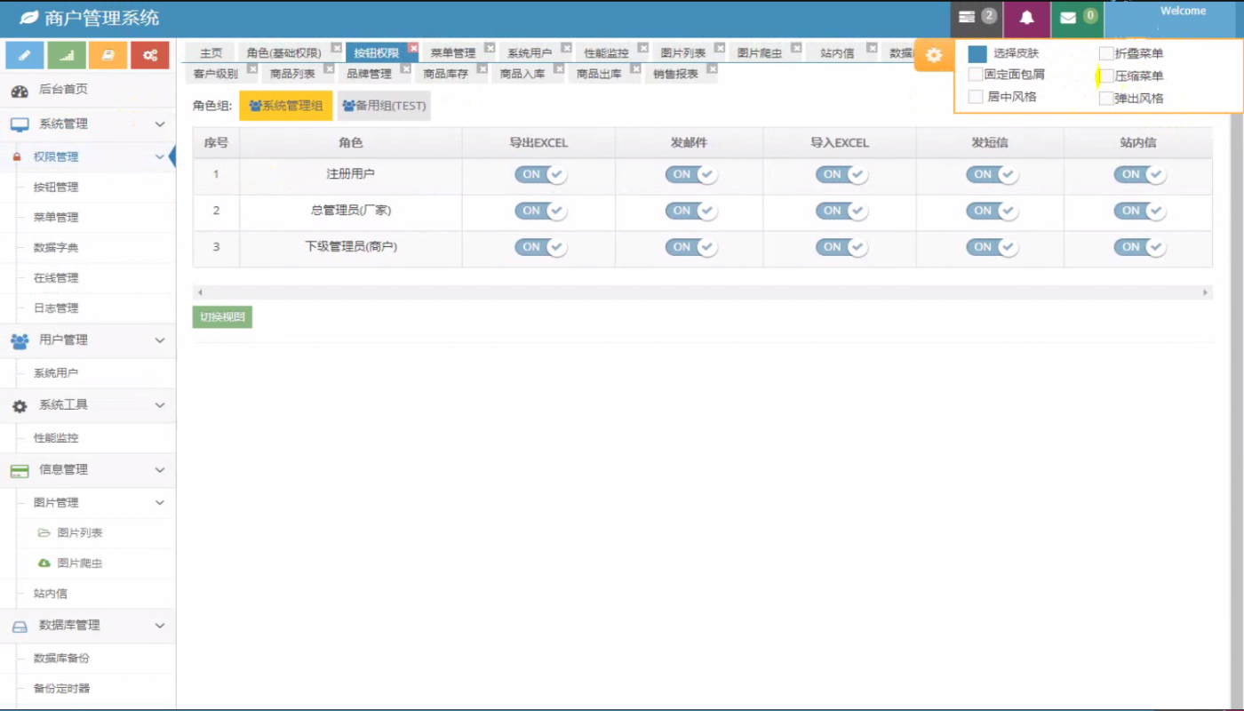Close the 按钮权限 tab
This screenshot has height=711, width=1244.
point(413,48)
